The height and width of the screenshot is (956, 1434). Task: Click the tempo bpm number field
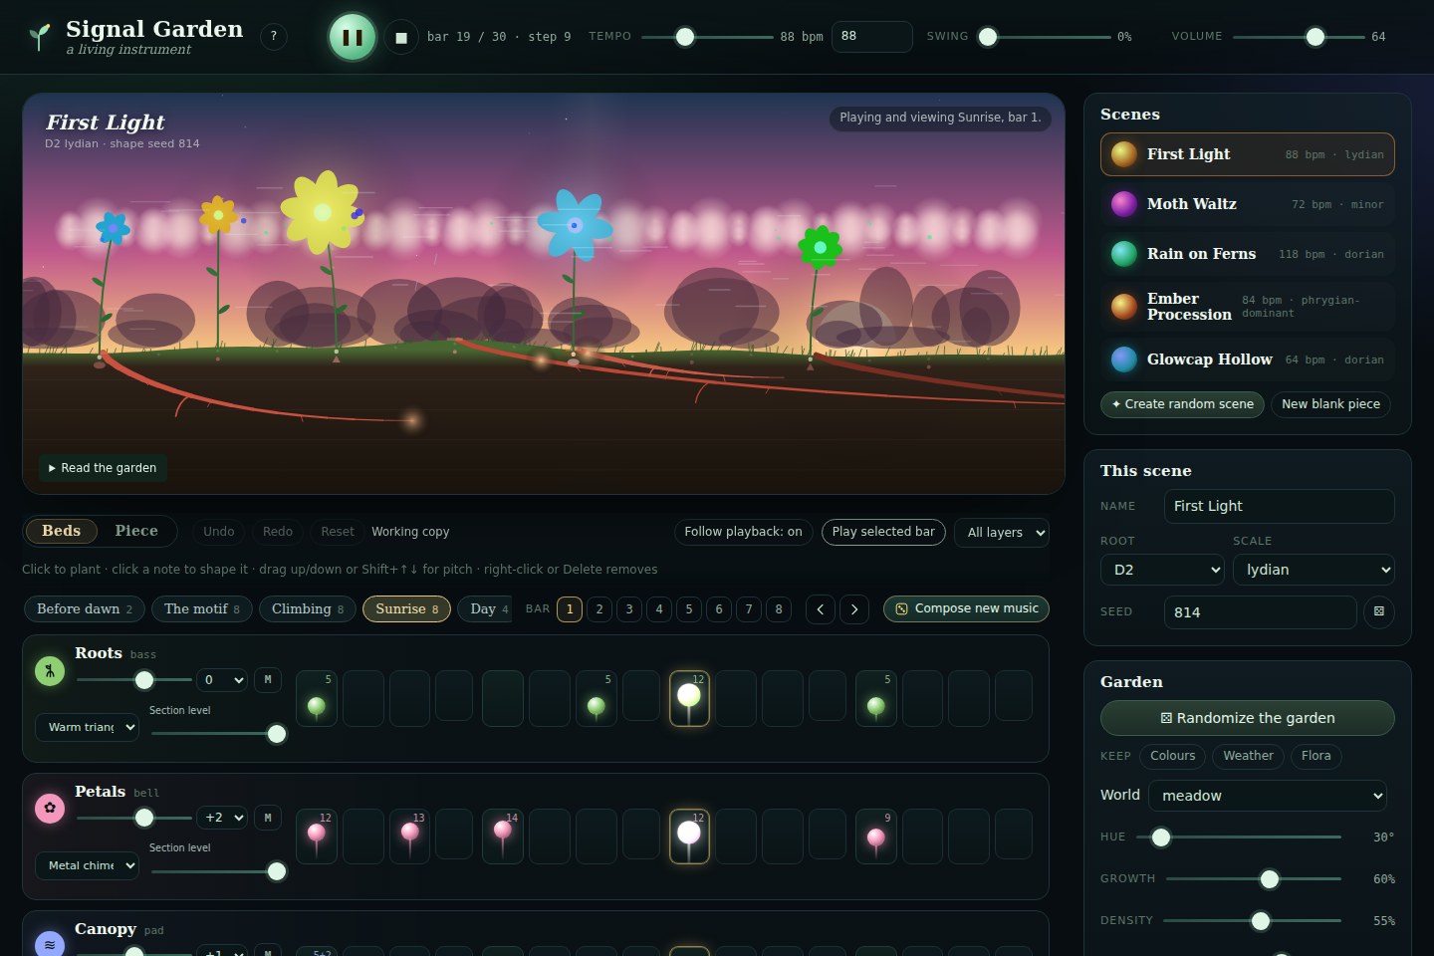871,36
